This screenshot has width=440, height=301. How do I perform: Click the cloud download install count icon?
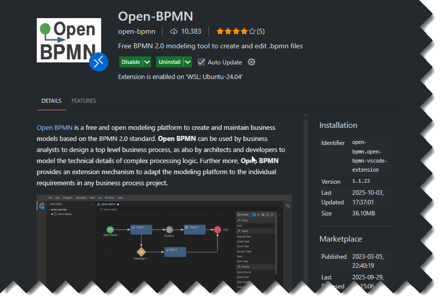(174, 31)
